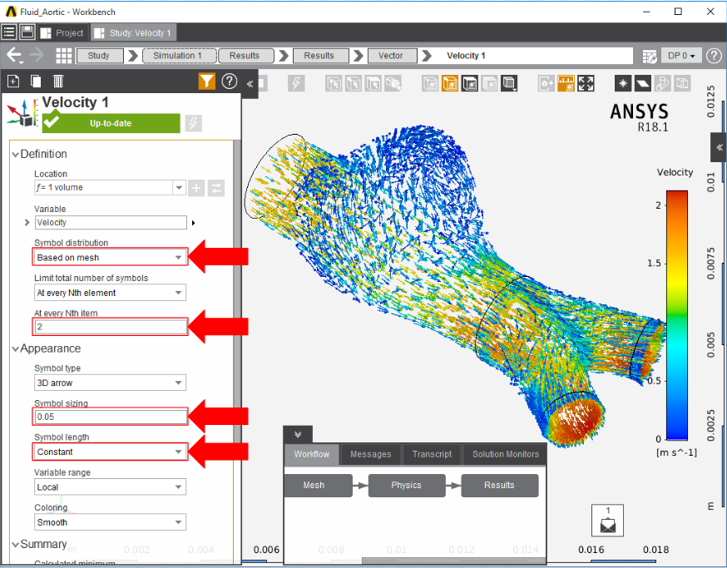The width and height of the screenshot is (727, 568).
Task: Collapse the Velocity 1 properties panel
Action: coord(250,84)
